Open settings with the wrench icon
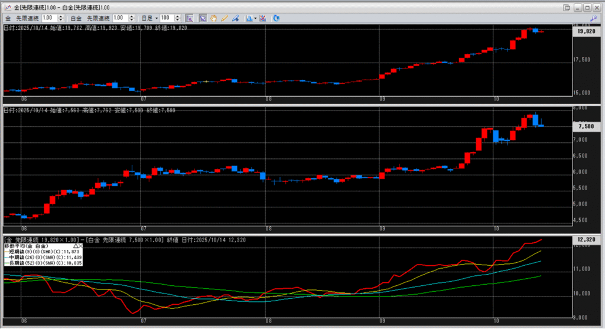This screenshot has height=329, width=605. 594,18
